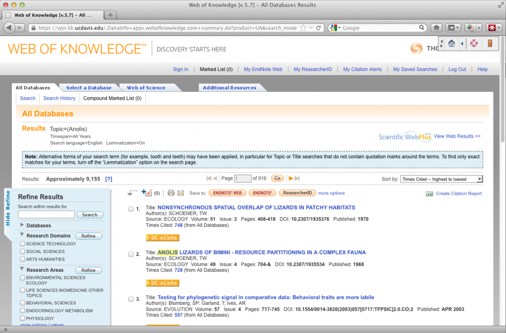506x333 pixels.
Task: Print the results with the printer icon
Action: point(171,193)
